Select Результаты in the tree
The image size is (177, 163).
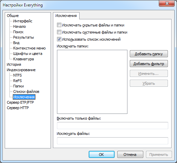tap(24, 37)
